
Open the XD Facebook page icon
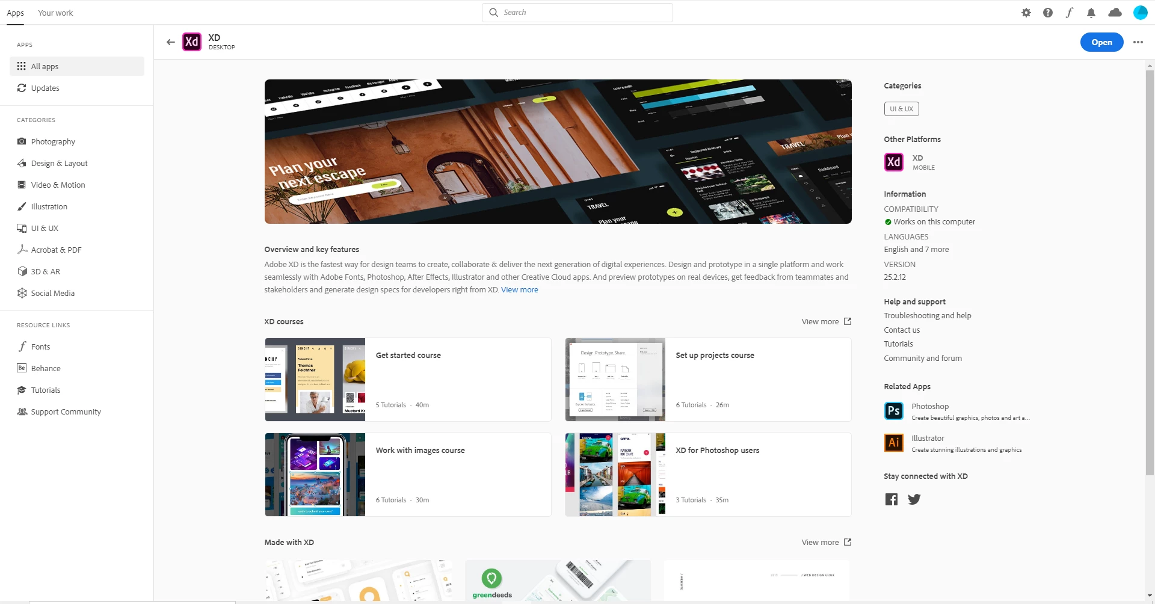point(892,499)
